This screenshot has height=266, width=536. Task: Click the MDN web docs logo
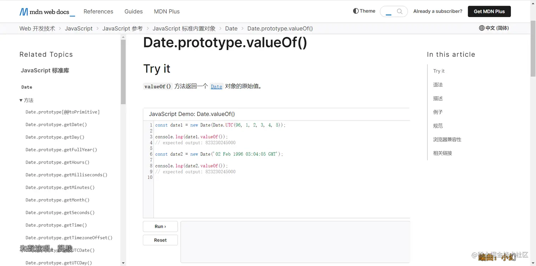[x=47, y=12]
